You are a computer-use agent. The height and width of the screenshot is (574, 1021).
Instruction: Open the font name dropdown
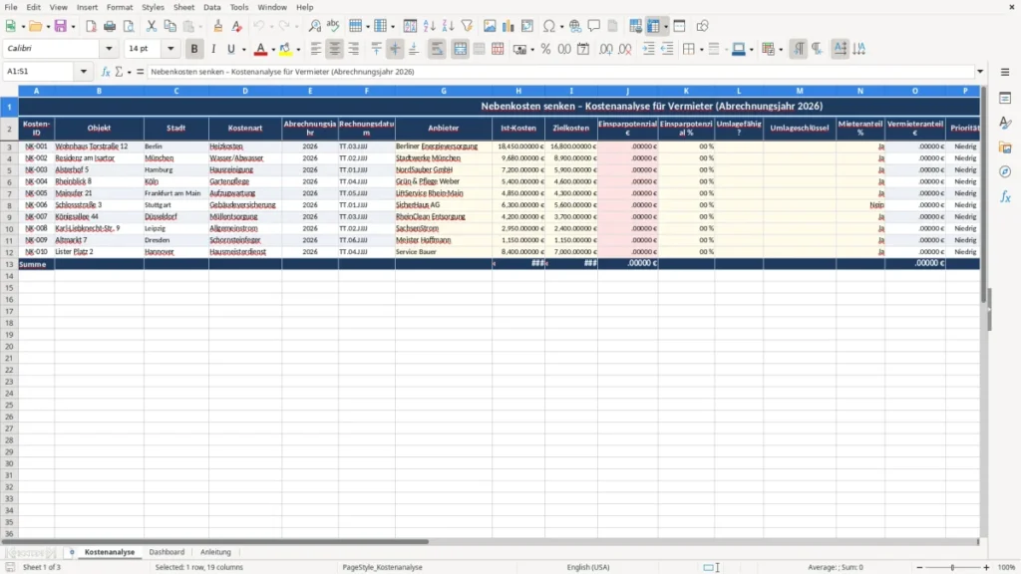109,48
